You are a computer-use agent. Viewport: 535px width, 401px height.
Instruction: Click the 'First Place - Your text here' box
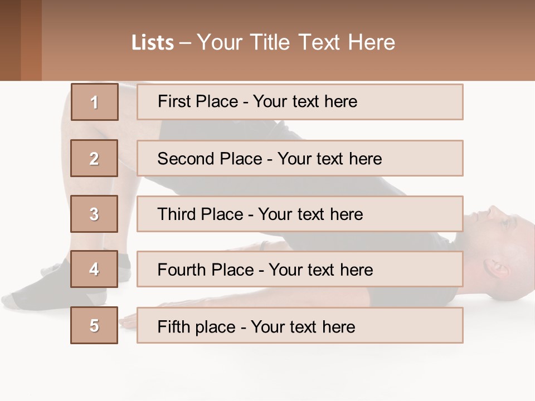[x=300, y=102]
